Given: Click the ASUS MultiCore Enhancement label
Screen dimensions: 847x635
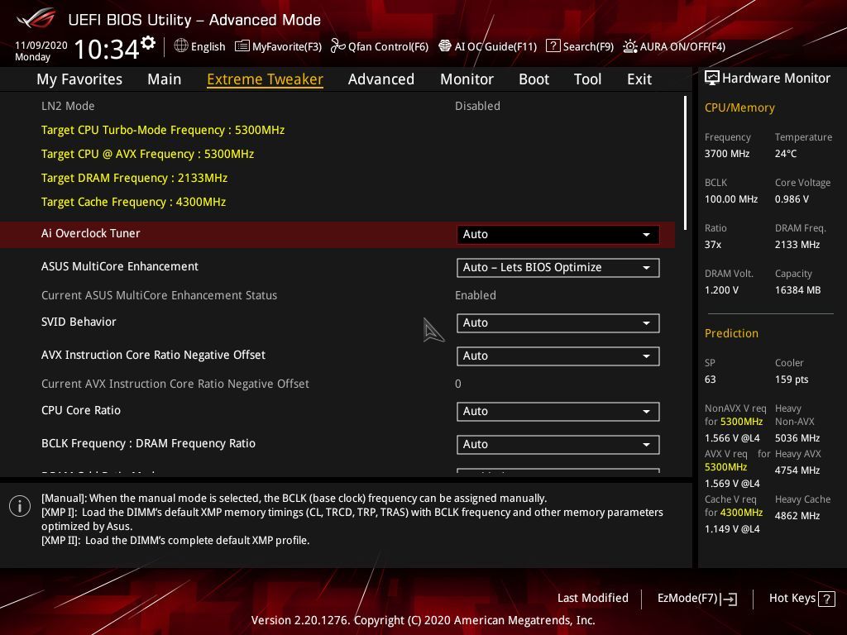Looking at the screenshot, I should 120,266.
